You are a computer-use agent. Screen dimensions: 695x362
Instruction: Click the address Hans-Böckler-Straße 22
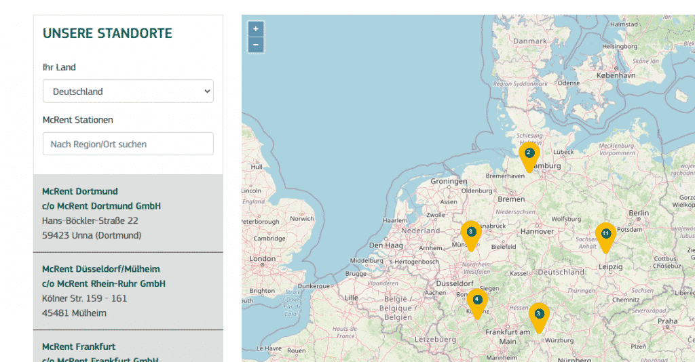click(x=90, y=220)
